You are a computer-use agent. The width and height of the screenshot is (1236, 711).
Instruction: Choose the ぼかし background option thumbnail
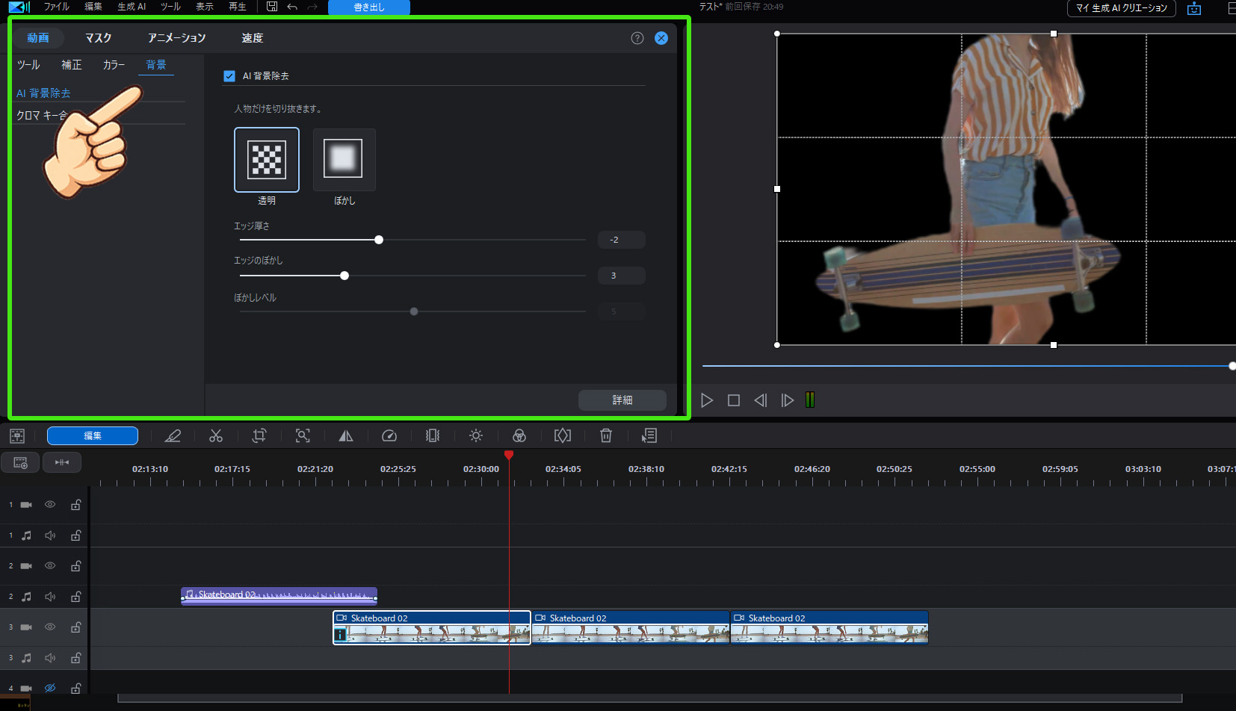(x=344, y=159)
